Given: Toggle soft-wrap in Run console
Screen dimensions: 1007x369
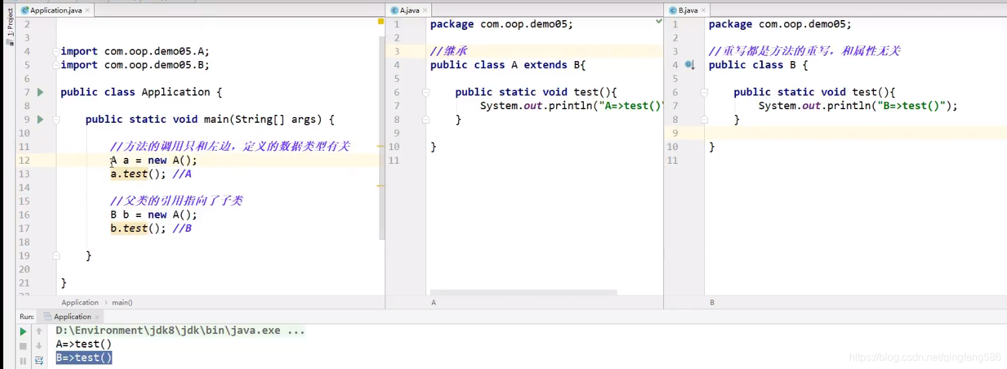Looking at the screenshot, I should coord(39,361).
